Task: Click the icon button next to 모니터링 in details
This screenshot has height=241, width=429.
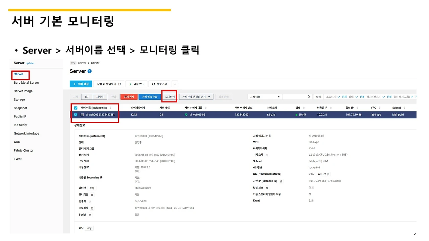Action: coord(92,194)
